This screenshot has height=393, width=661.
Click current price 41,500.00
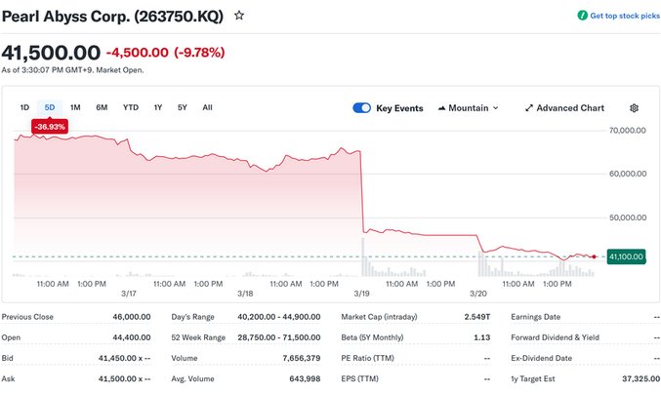coord(51,53)
